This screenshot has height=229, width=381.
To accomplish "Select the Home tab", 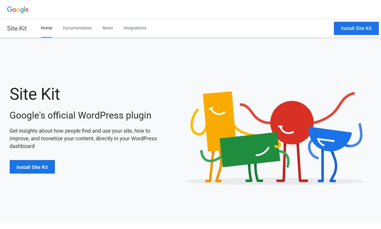I will click(46, 28).
